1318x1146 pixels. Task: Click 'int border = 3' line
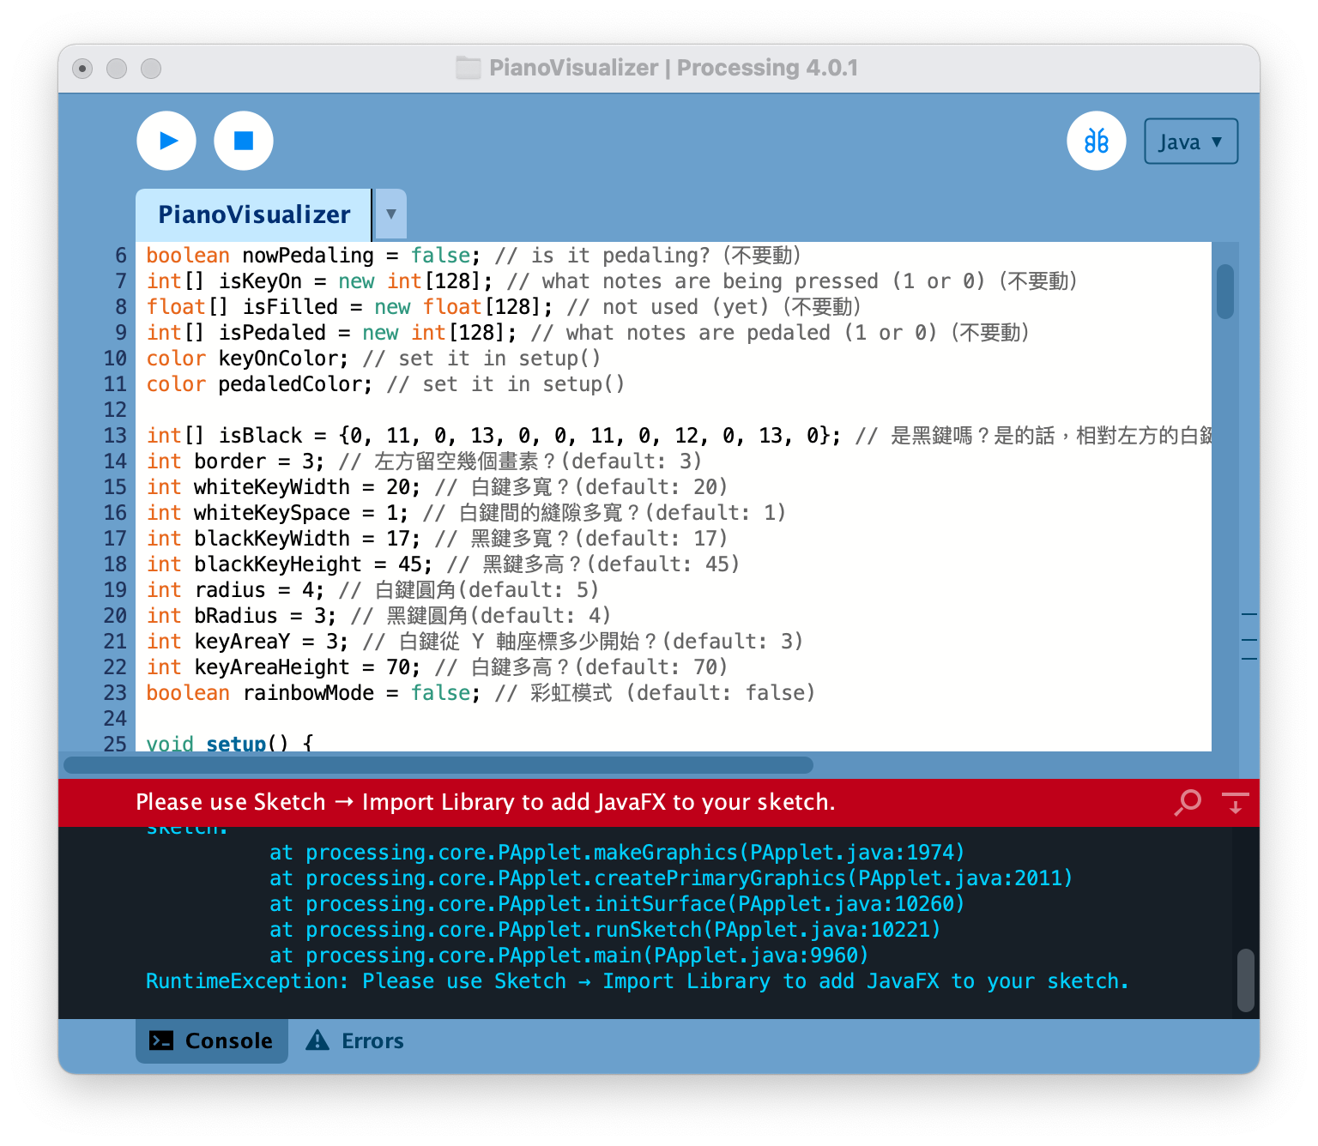pyautogui.click(x=424, y=461)
